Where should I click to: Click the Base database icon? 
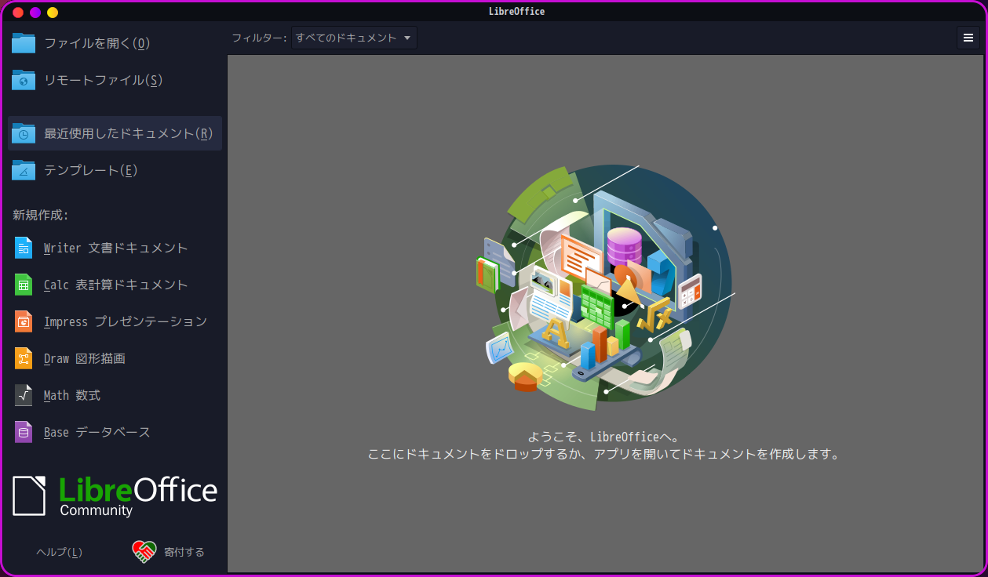point(24,432)
